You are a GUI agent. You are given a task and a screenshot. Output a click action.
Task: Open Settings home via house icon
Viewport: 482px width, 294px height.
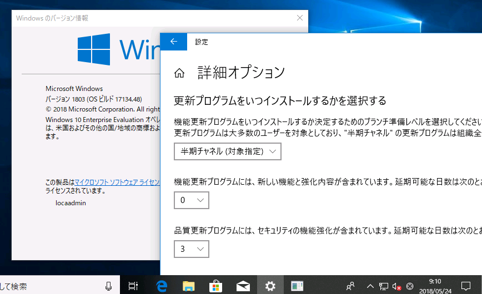pyautogui.click(x=179, y=73)
